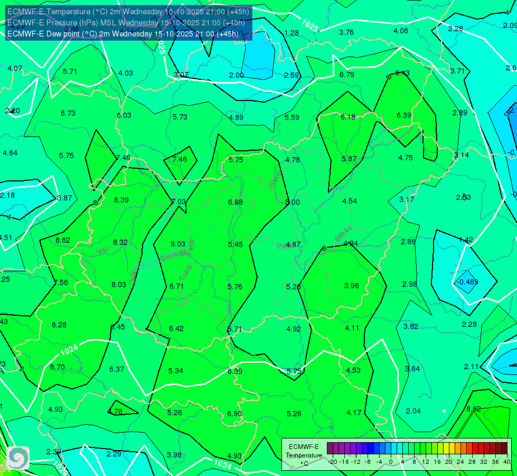Click the 3.96 temperature value

(x=352, y=286)
